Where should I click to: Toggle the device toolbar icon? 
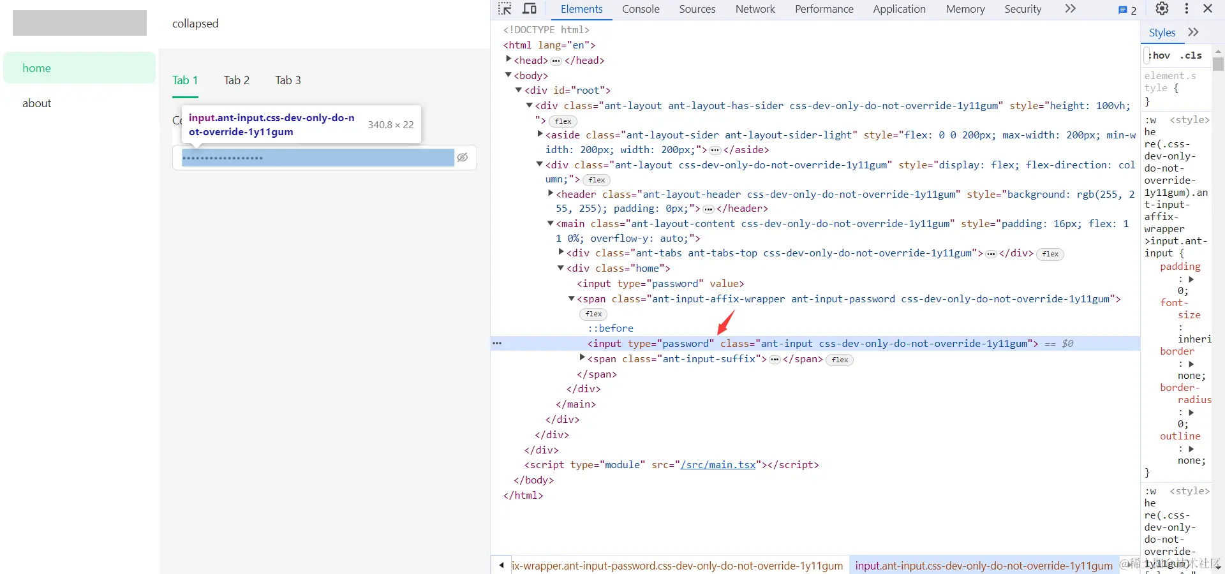click(530, 9)
